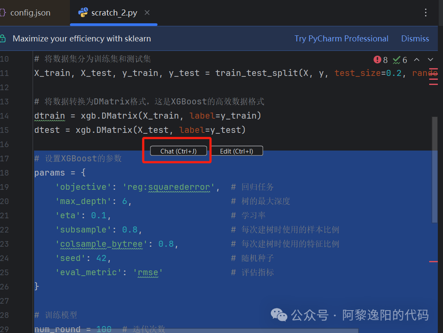Click the 6 typos checkmark indicator
Viewport: 443px width, 333px height.
point(400,60)
